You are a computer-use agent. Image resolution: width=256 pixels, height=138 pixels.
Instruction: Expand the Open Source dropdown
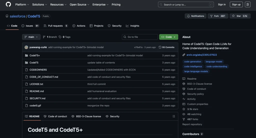(79, 5)
